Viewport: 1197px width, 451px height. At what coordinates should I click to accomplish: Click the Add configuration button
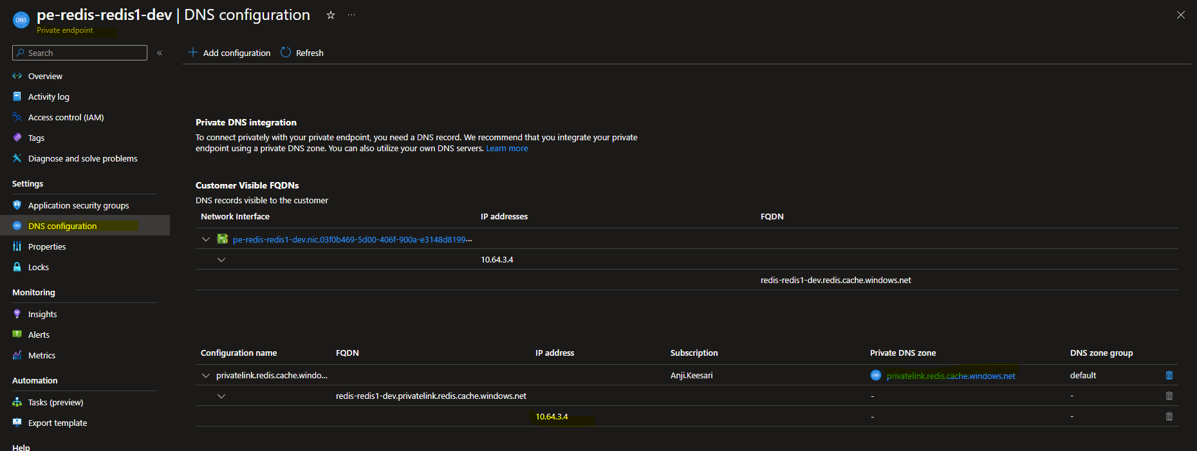tap(229, 53)
